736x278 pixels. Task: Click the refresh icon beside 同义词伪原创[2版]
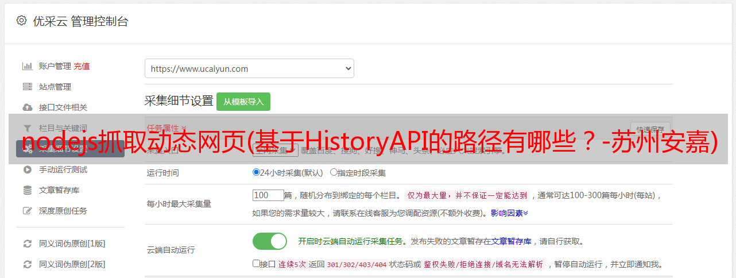[x=27, y=264]
